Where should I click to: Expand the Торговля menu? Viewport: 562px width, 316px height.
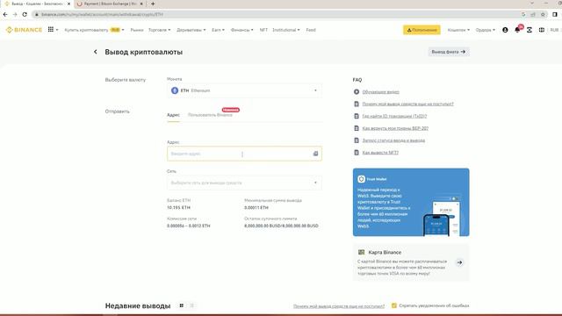click(160, 30)
